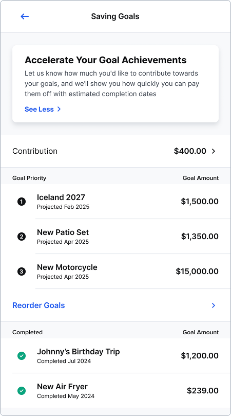Click the Accelerate Your Goal Achievements heading
Viewport: 231px width, 416px height.
click(106, 60)
